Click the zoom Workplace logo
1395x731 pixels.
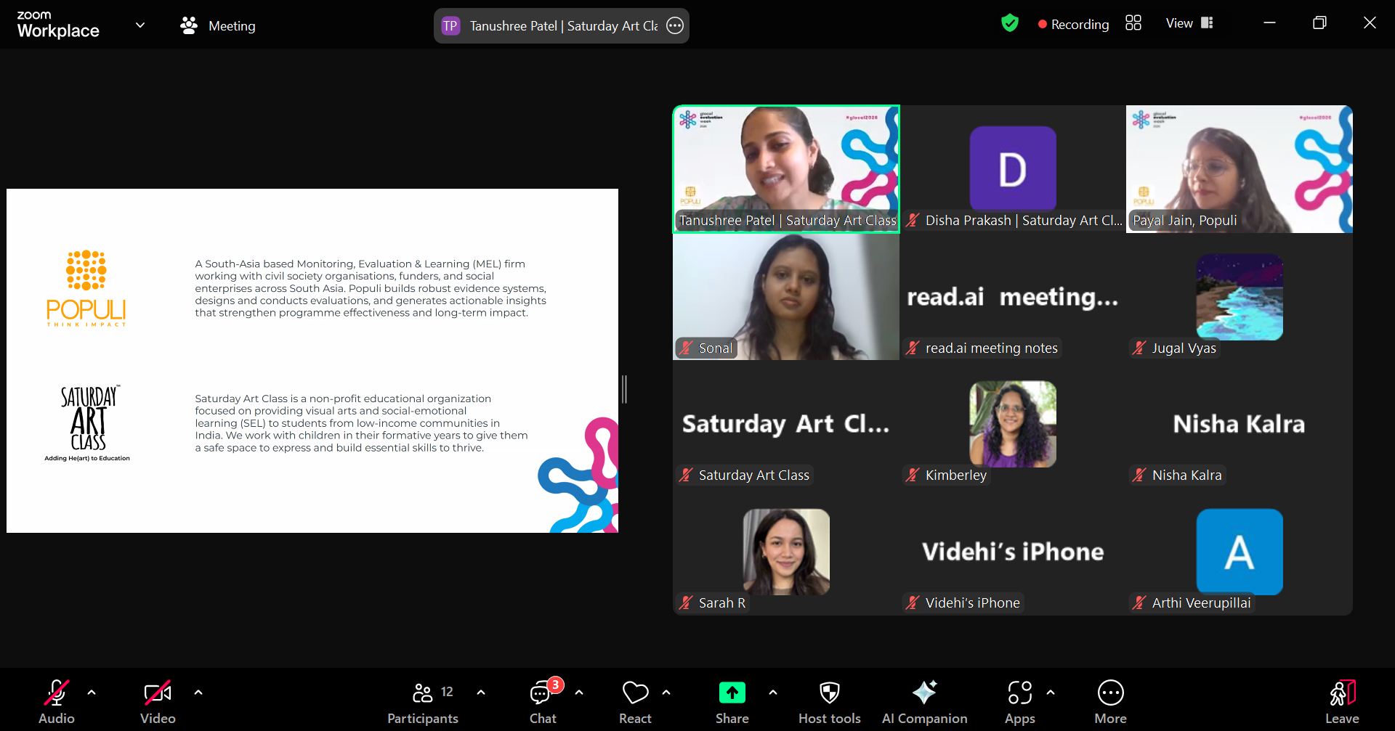coord(58,25)
